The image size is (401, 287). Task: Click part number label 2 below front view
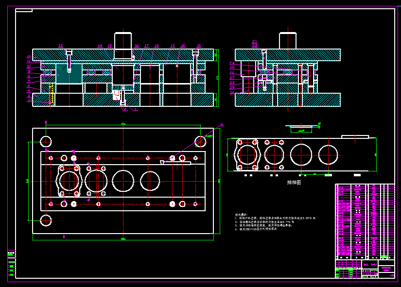(125, 109)
